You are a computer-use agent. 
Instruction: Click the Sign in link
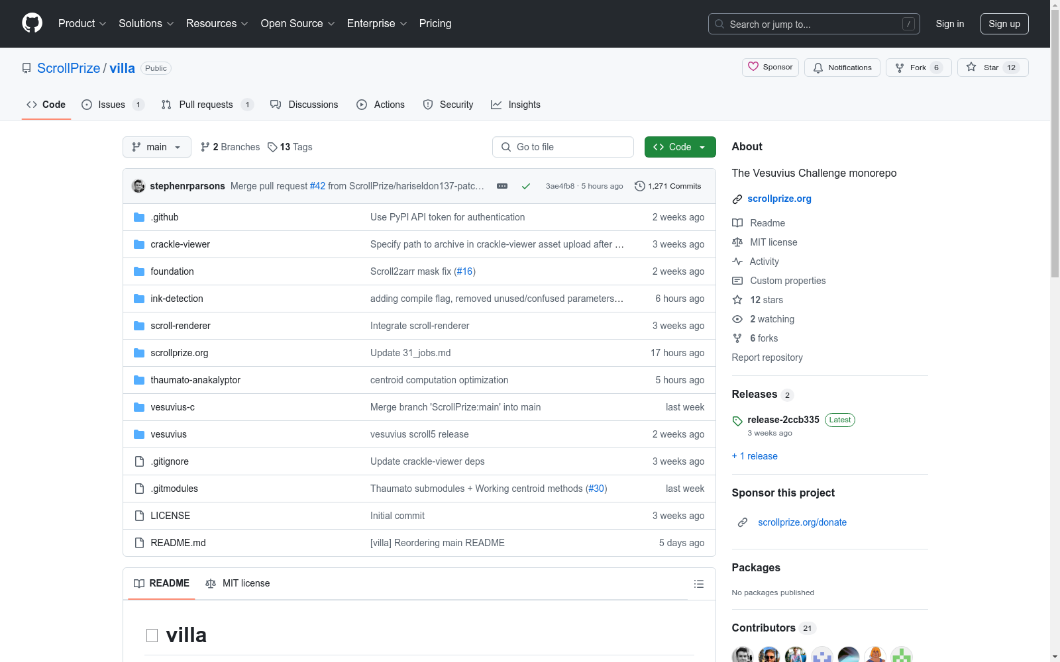[x=950, y=24]
